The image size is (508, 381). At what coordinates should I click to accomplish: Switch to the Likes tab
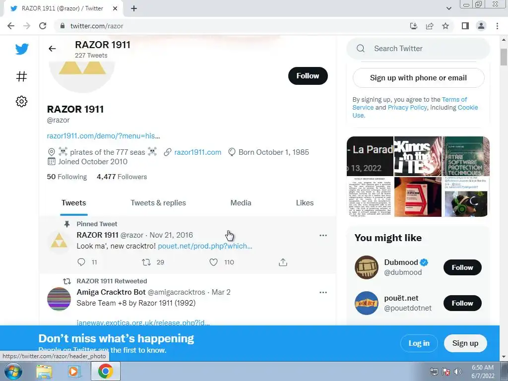(x=305, y=203)
